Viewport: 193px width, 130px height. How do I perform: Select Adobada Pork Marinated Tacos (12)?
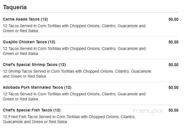(x=37, y=87)
